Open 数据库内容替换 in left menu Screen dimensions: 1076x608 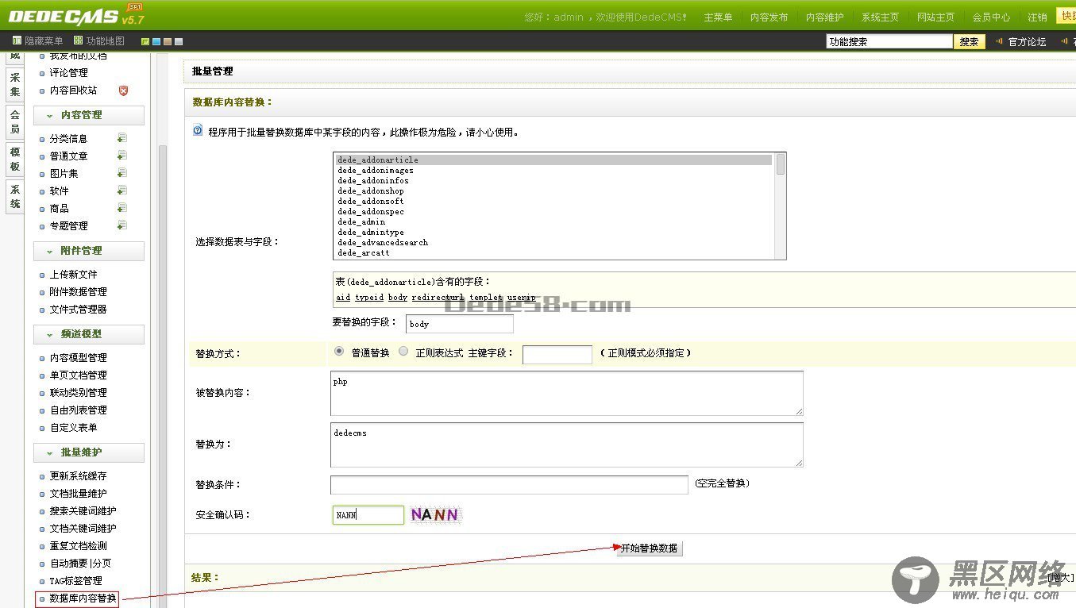[83, 598]
